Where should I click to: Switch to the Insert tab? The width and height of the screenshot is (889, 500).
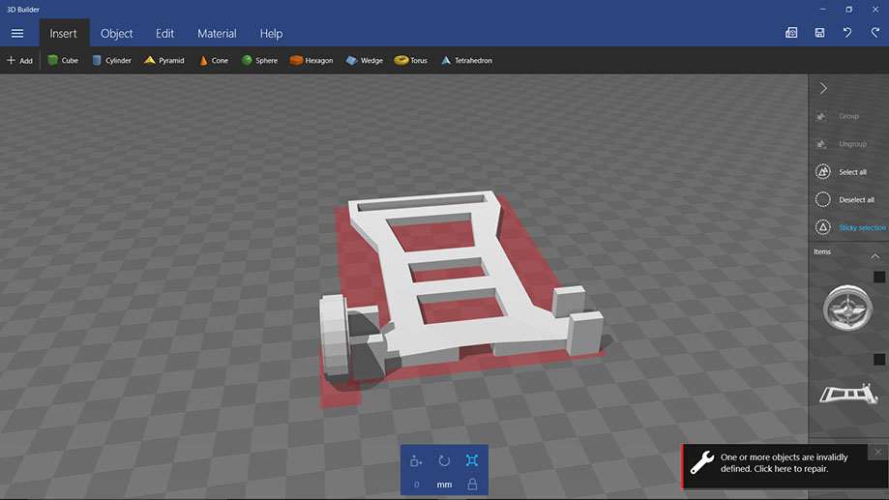63,34
